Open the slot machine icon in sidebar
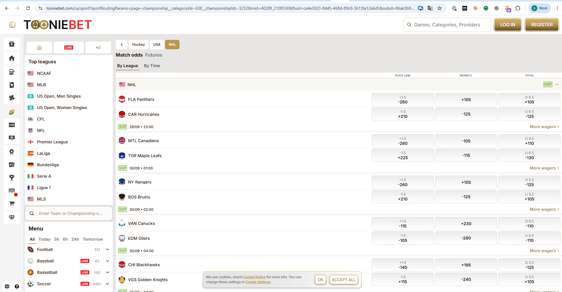 [12, 72]
